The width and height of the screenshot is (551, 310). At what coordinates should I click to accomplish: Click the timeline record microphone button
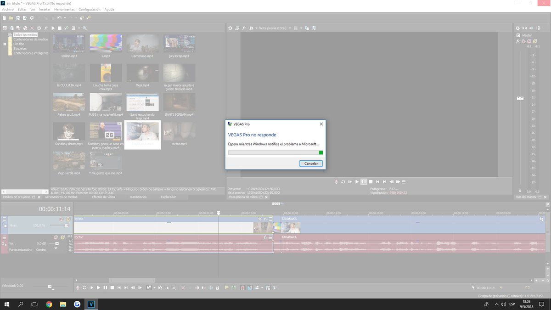(x=78, y=287)
